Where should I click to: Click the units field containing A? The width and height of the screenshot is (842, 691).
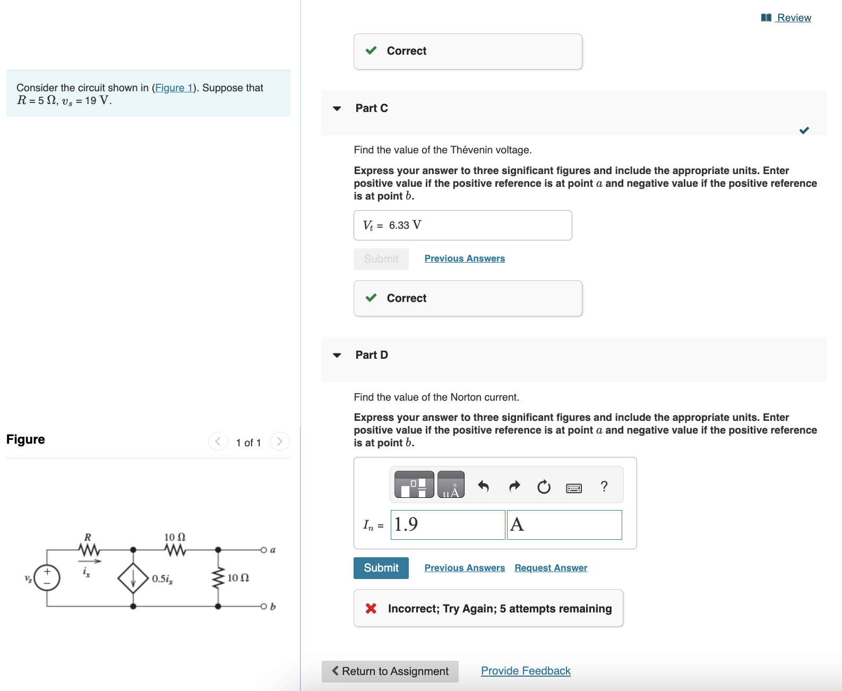click(564, 525)
